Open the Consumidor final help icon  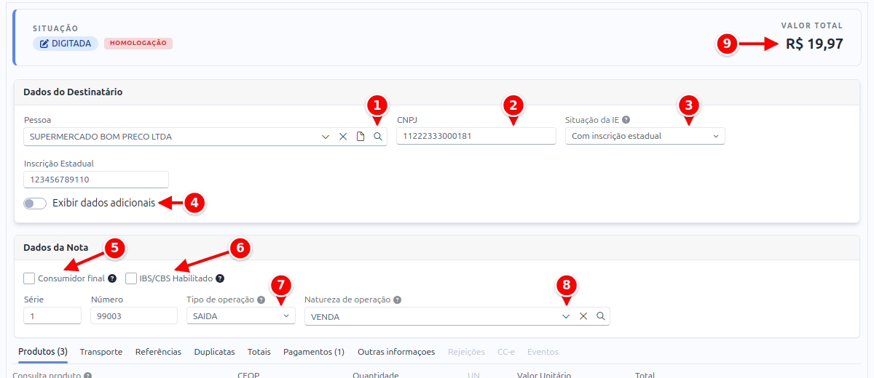point(112,278)
